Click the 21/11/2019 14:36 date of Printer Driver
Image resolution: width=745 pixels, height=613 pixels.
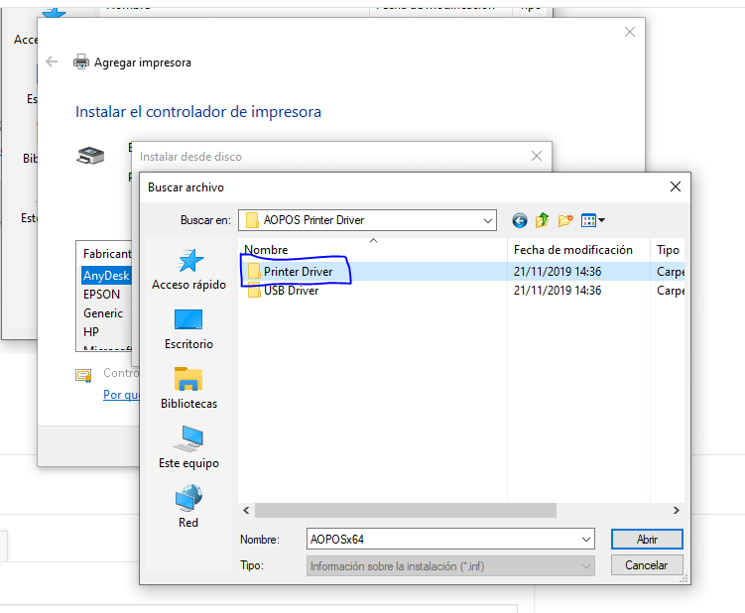coord(557,272)
